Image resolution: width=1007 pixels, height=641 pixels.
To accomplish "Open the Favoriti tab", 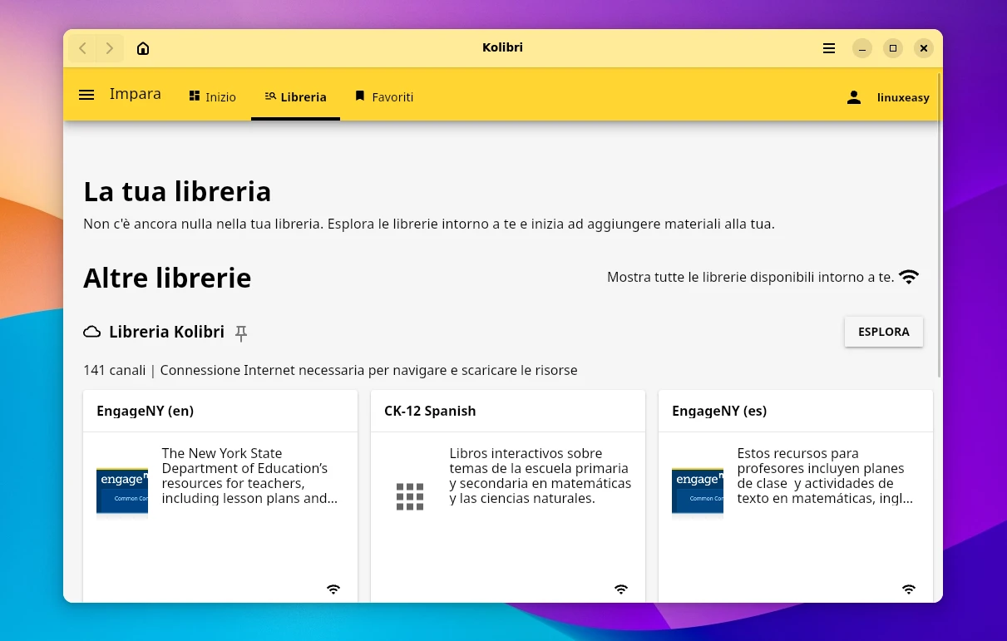I will coord(383,96).
